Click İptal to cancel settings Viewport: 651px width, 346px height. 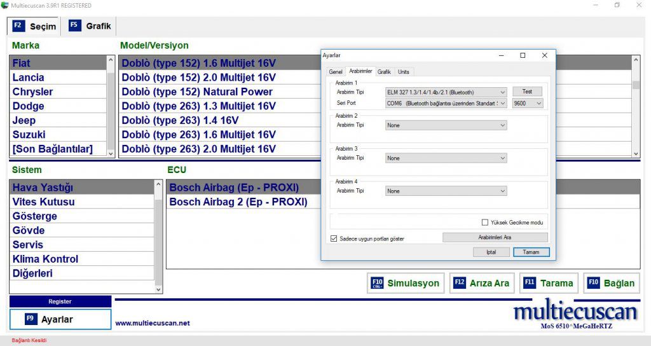491,252
